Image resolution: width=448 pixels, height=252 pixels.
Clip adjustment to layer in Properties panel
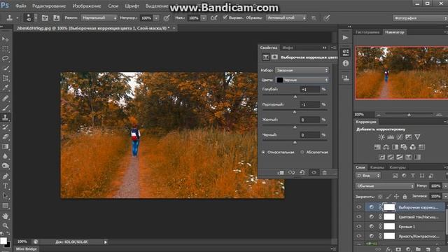(281, 173)
